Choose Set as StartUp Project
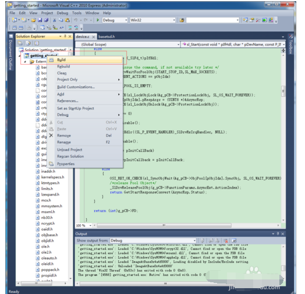This screenshot has height=294, width=305. pyautogui.click(x=86, y=108)
